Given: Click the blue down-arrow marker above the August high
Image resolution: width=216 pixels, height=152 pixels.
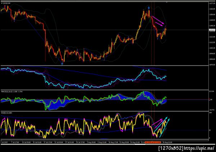Looking at the screenshot, I should pos(149,8).
